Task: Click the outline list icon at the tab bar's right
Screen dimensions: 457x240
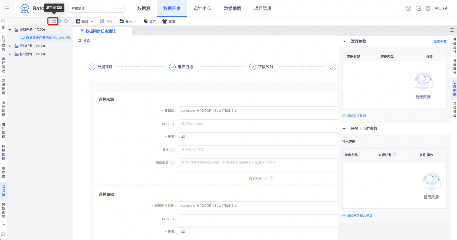Action: [x=452, y=30]
